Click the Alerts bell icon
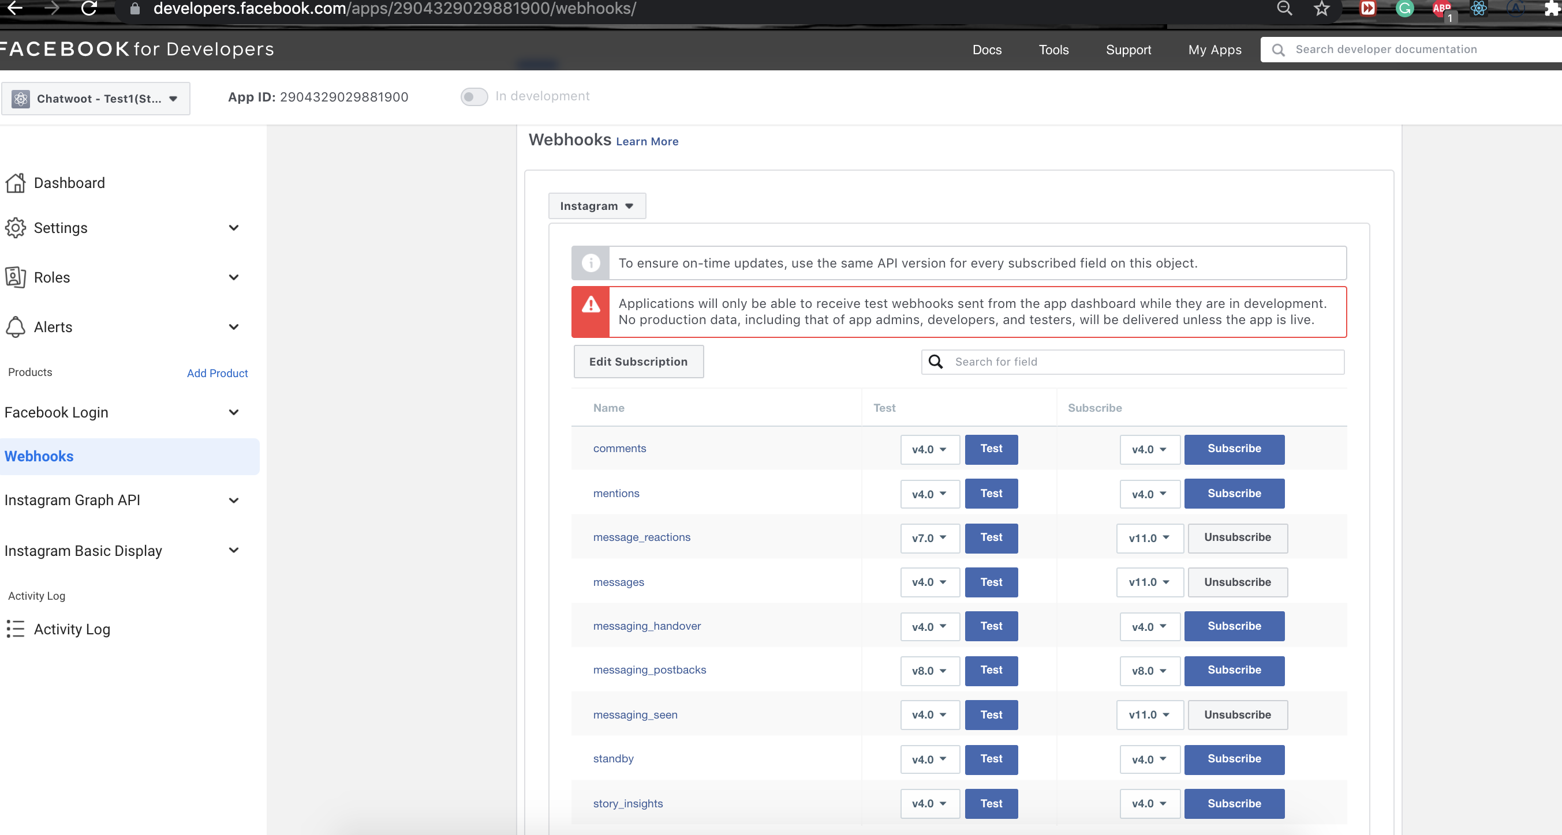 (x=15, y=326)
